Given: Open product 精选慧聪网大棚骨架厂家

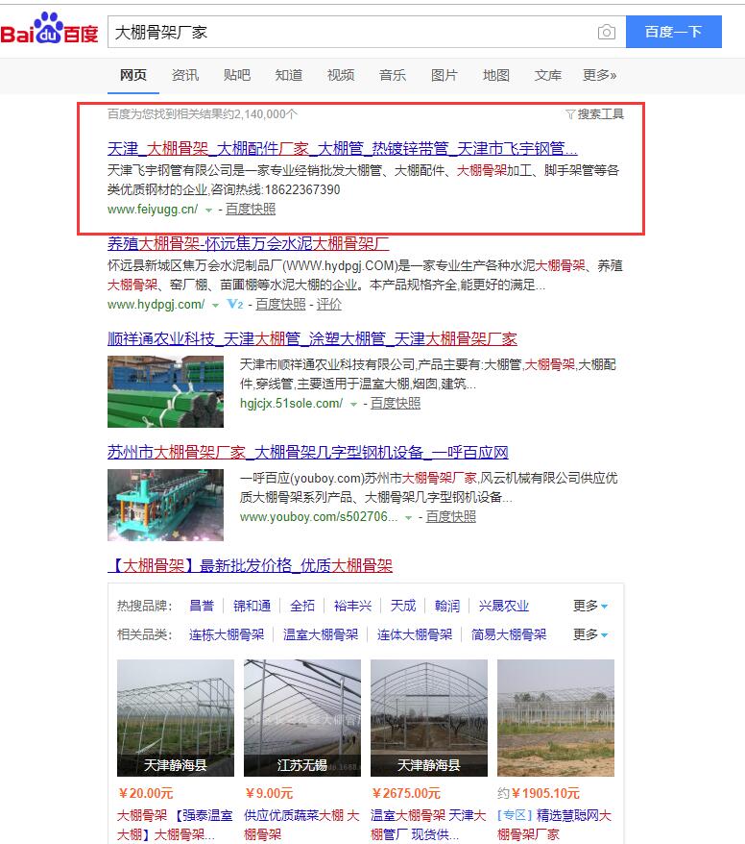Looking at the screenshot, I should click(555, 825).
